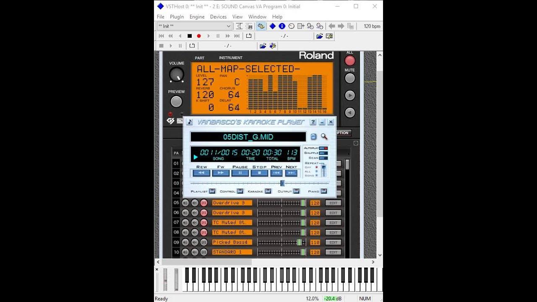Click the left arrow round button on Roland panel
Viewport: 537px width, 302px height.
coord(350,112)
